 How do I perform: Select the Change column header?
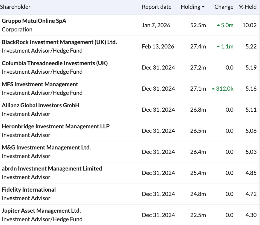pyautogui.click(x=224, y=7)
